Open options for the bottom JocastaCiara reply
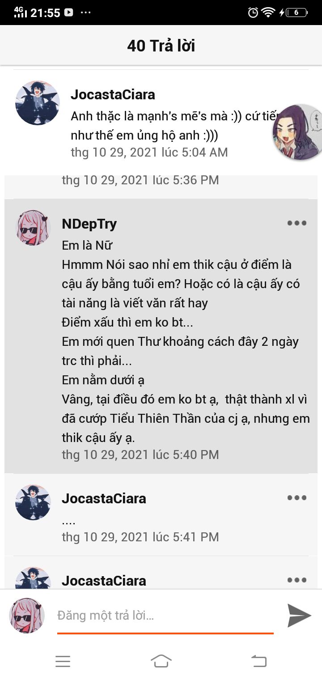Viewport: 322px width, 680px height. (297, 580)
